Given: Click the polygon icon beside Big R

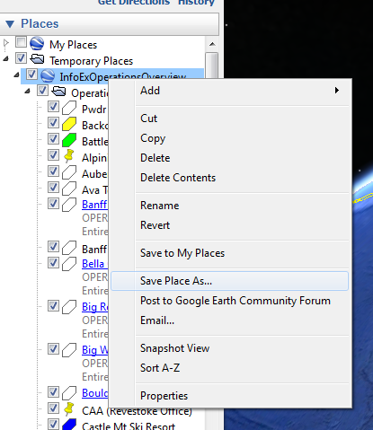Looking at the screenshot, I should (x=69, y=307).
